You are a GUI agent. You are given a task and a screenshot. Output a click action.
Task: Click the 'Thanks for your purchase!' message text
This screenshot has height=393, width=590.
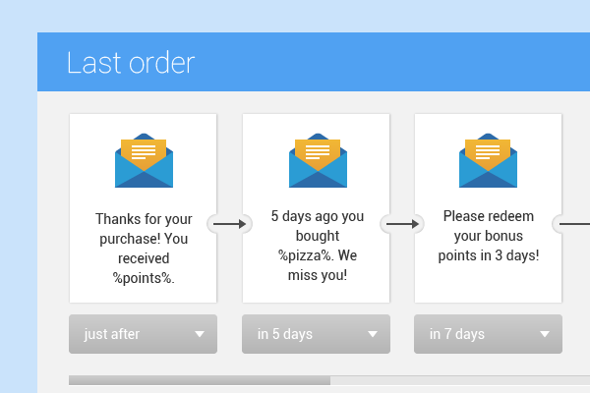144,229
